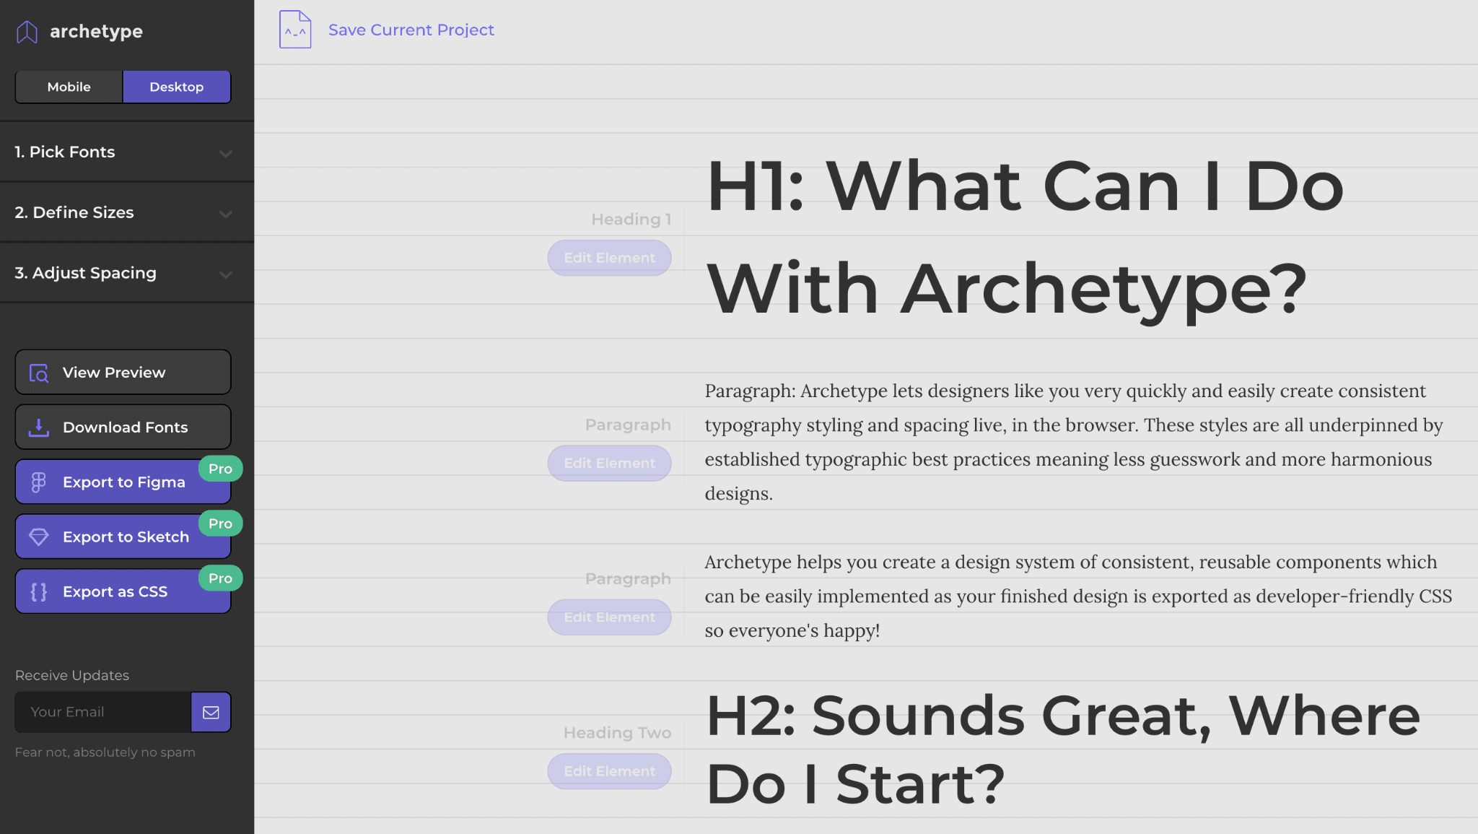
Task: Expand the 1. Pick Fonts section
Action: (x=127, y=152)
